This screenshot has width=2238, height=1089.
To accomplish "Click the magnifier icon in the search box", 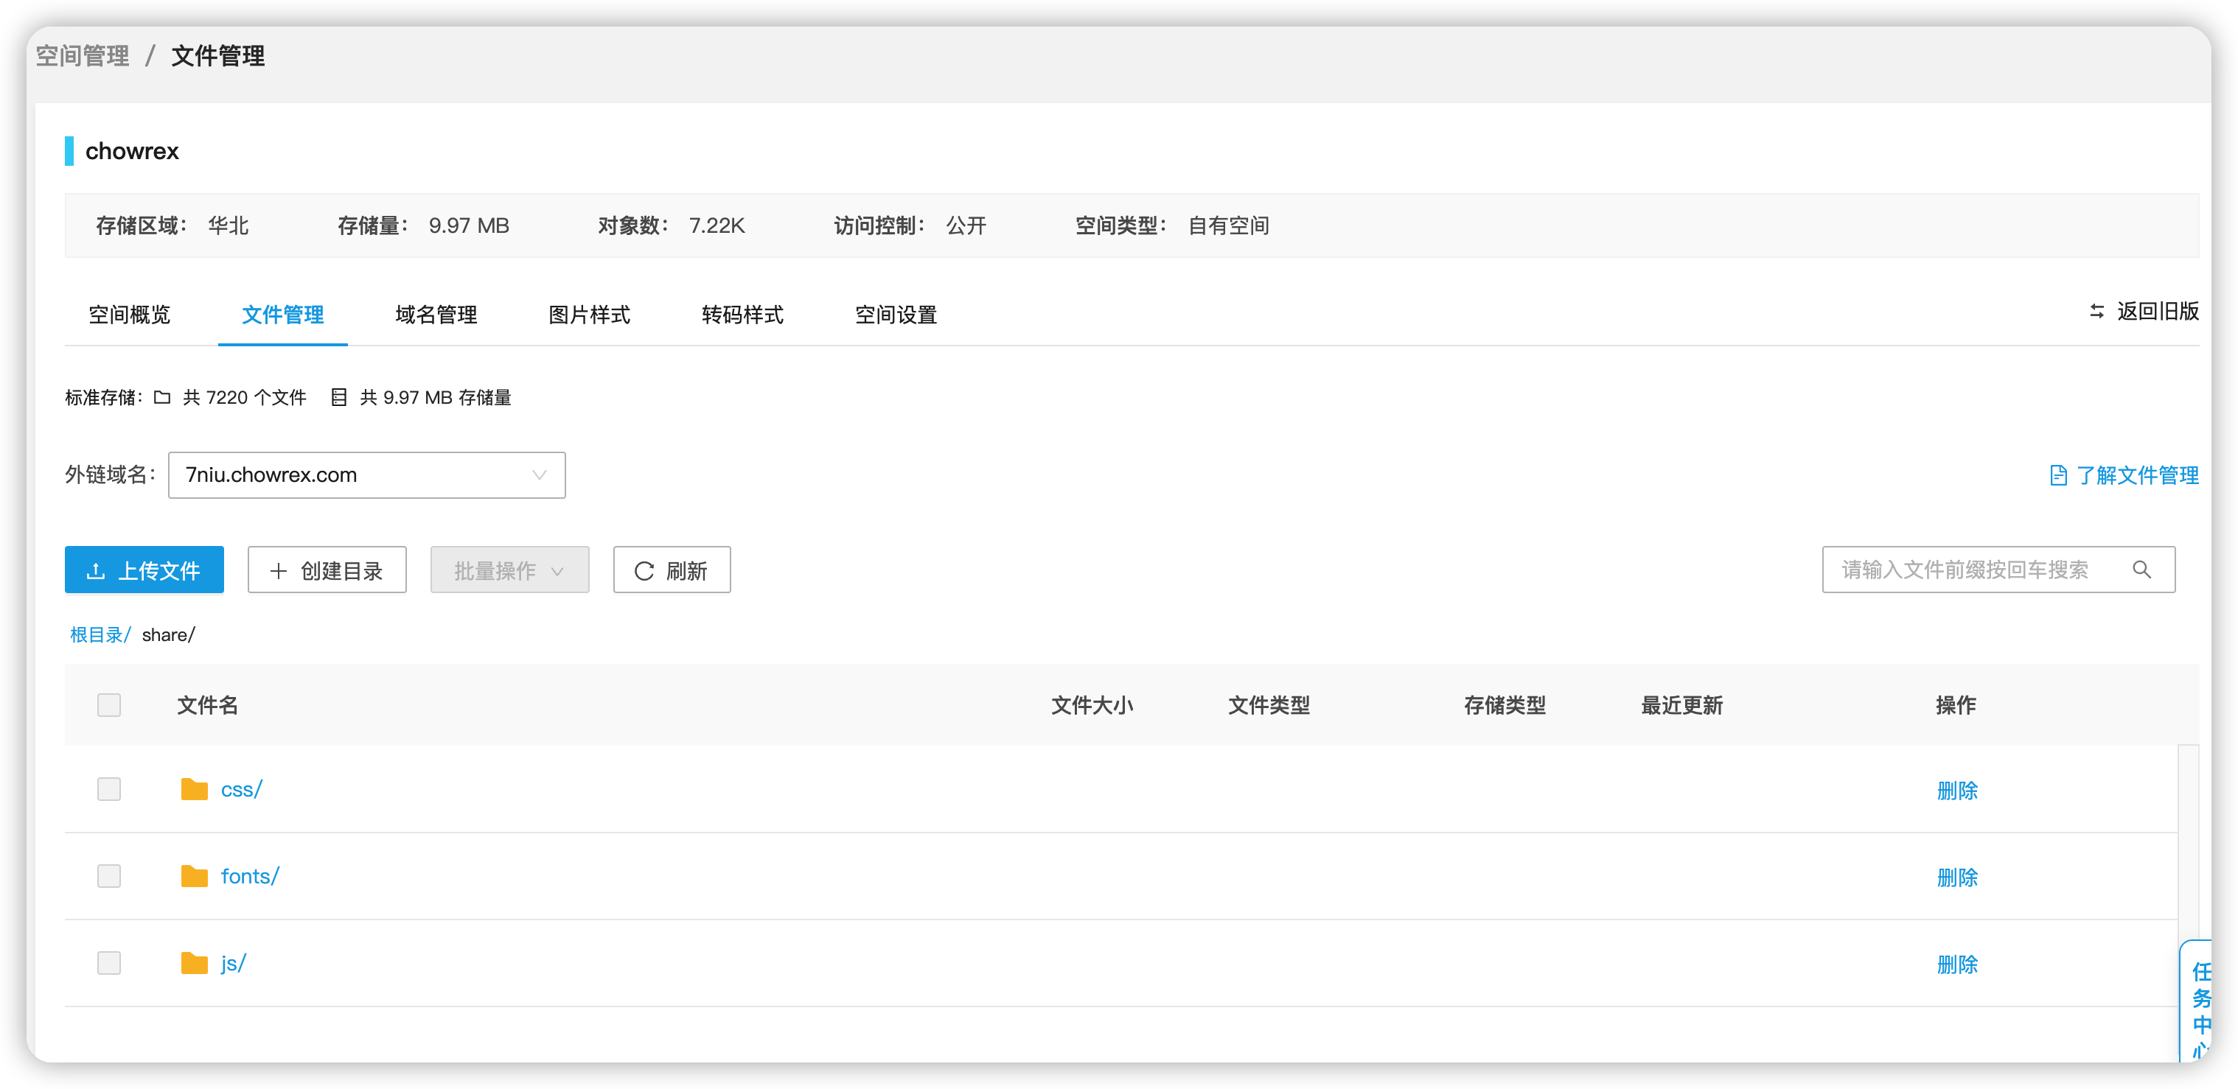I will [2142, 569].
